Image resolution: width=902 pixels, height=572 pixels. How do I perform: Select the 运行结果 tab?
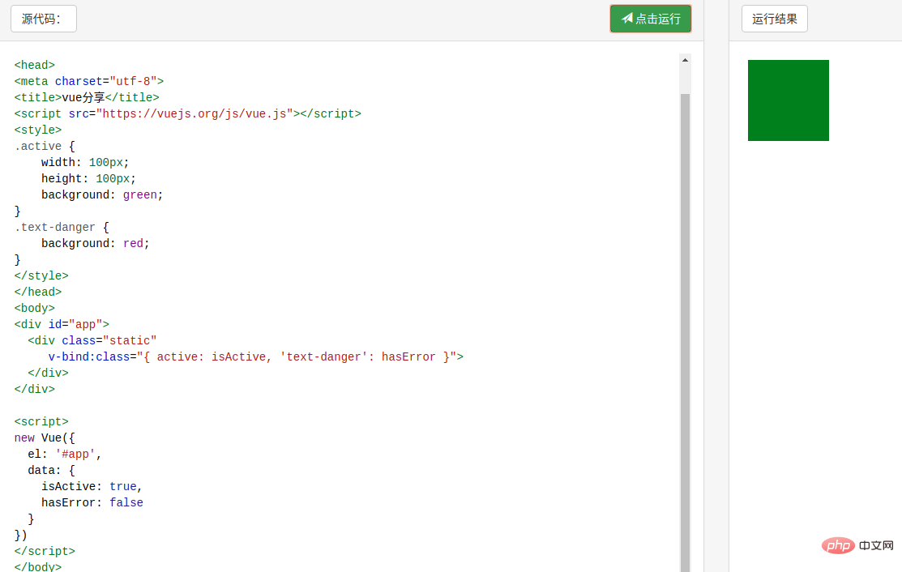(774, 19)
